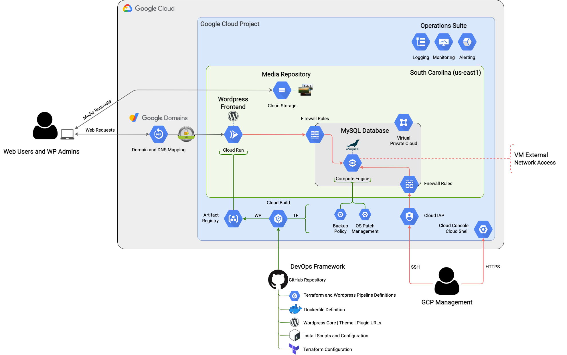
Task: Click the Virtual Private Cloud icon
Action: pyautogui.click(x=404, y=122)
